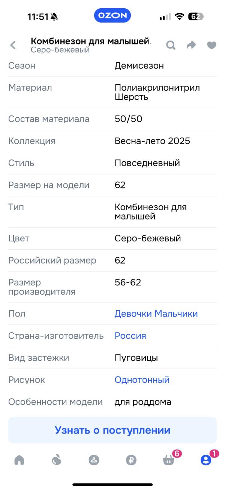The width and height of the screenshot is (225, 490).
Task: Open search with the magnifier icon
Action: pyautogui.click(x=171, y=46)
